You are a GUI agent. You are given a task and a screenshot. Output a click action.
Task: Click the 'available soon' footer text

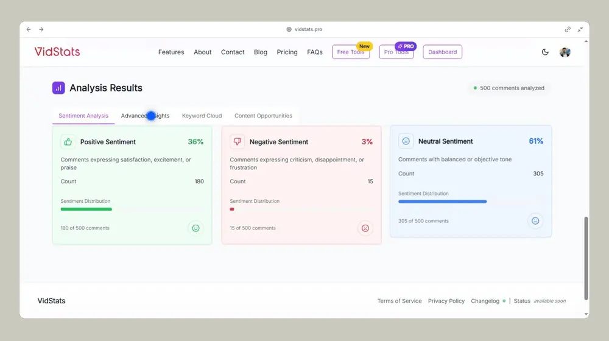(549, 301)
